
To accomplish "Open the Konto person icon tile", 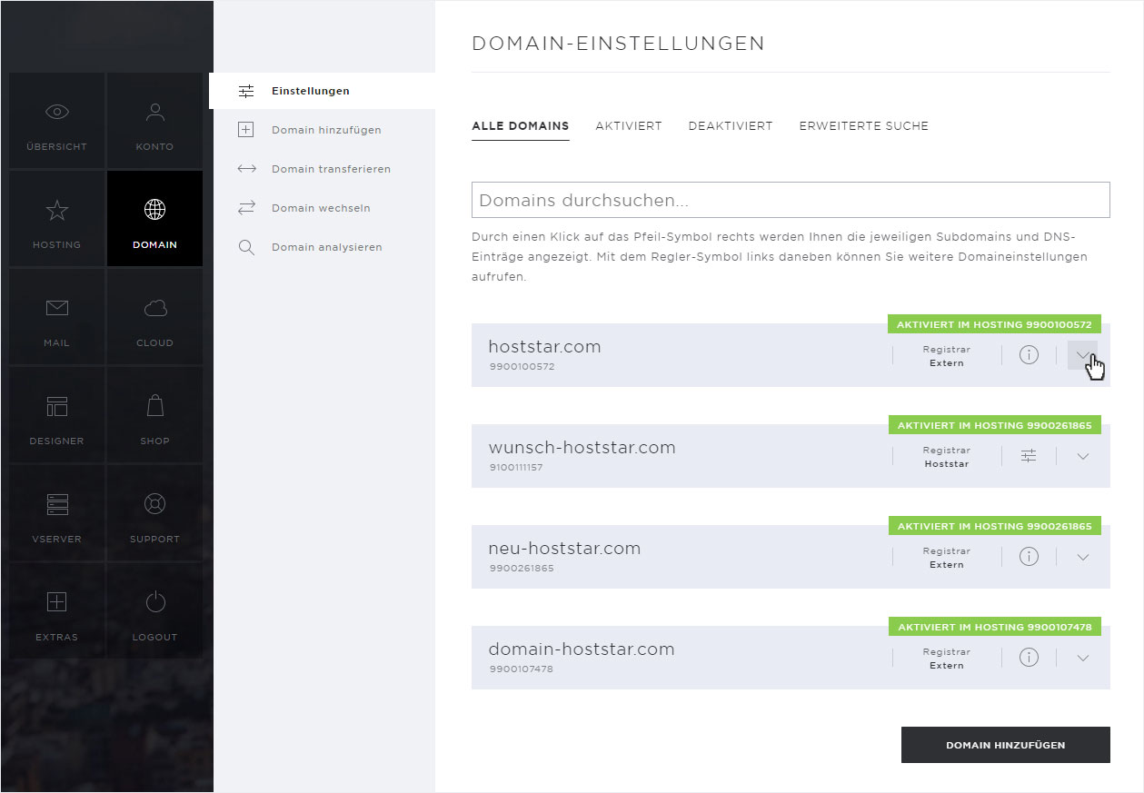I will [154, 121].
